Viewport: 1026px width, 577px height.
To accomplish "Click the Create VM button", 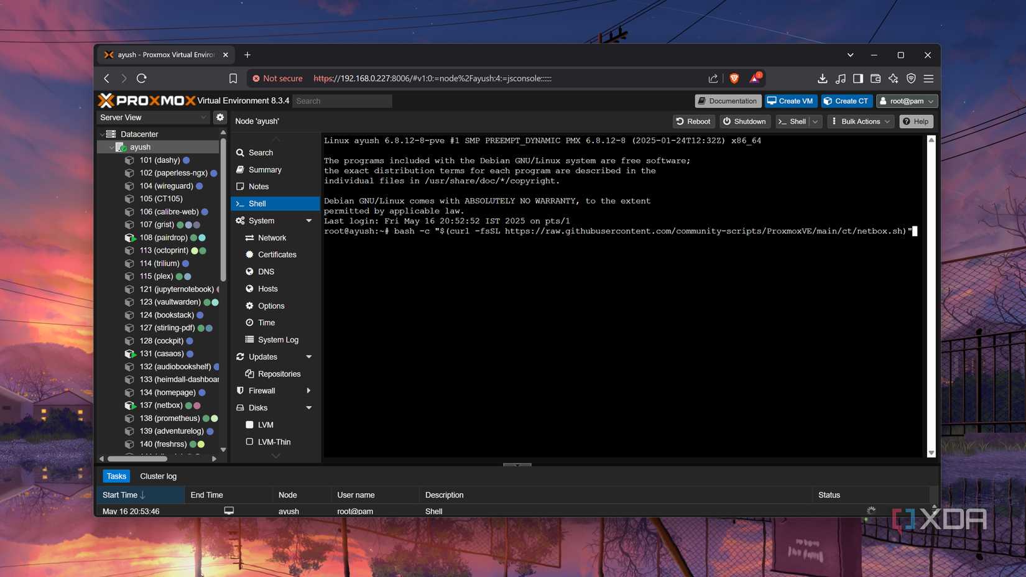I will tap(790, 101).
